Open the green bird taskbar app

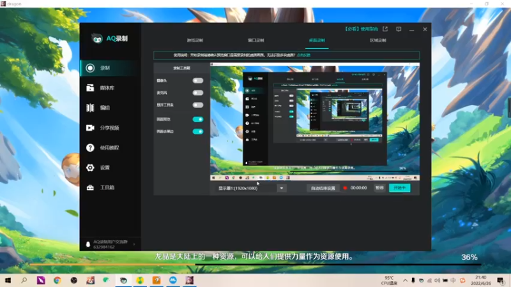click(107, 280)
